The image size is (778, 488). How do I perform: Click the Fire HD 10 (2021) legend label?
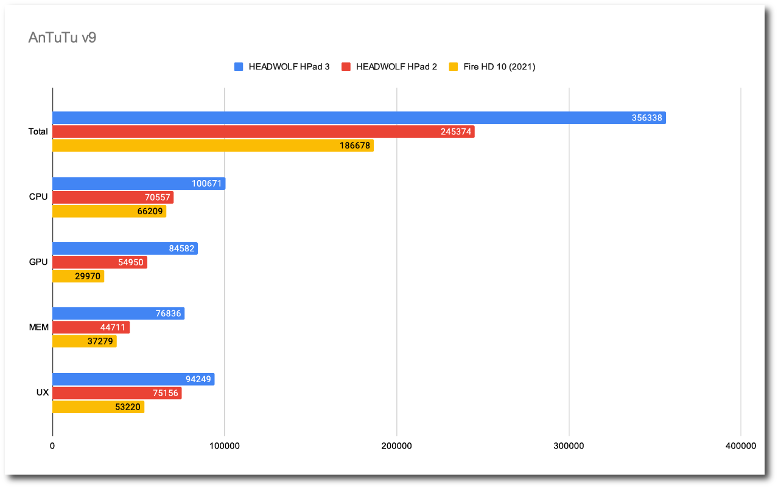click(x=499, y=67)
